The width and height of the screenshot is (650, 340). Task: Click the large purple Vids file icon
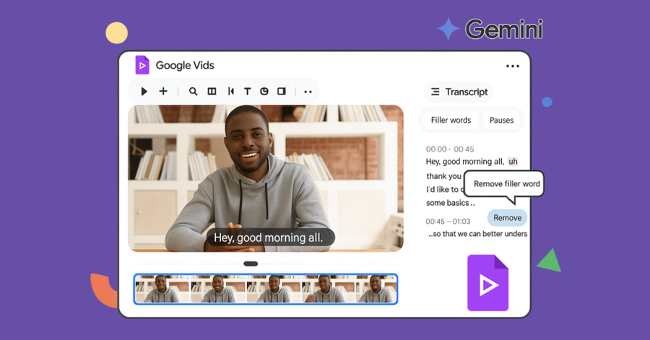point(488,283)
